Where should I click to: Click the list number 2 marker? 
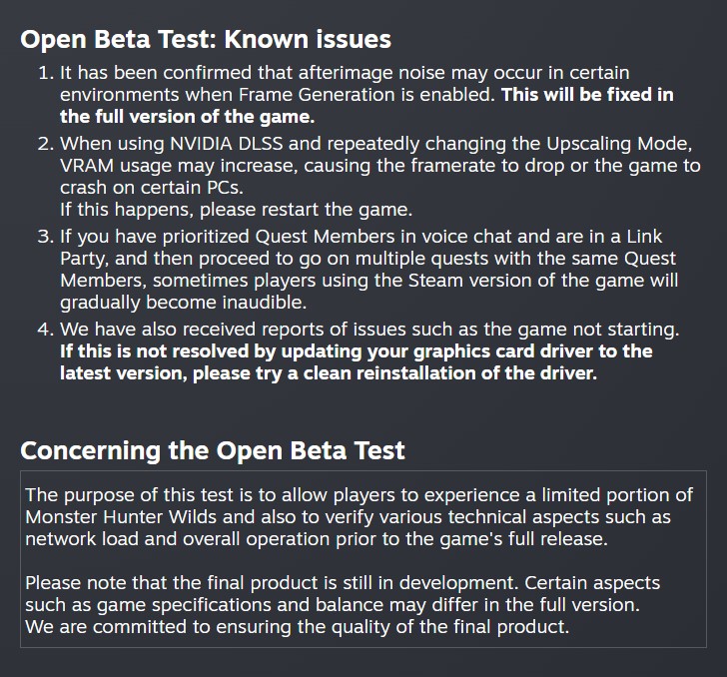coord(46,144)
